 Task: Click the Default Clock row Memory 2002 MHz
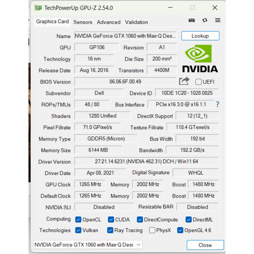click(x=148, y=196)
